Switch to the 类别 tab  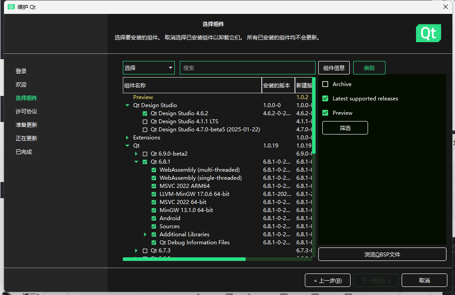click(369, 68)
